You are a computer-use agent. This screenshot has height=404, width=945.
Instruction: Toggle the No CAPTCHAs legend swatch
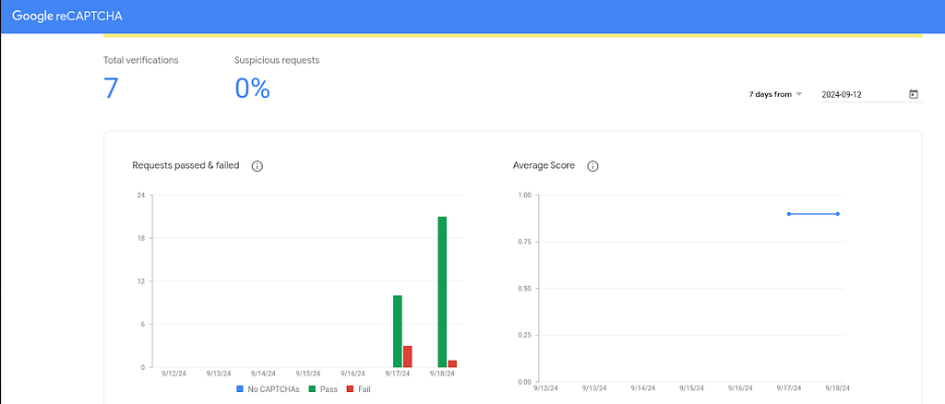[x=241, y=389]
